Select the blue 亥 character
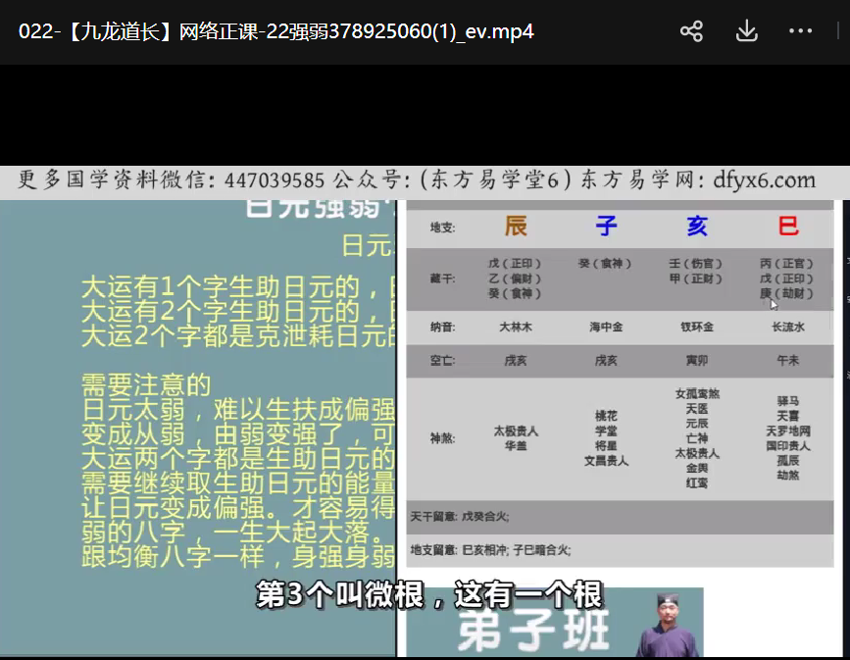 tap(696, 228)
